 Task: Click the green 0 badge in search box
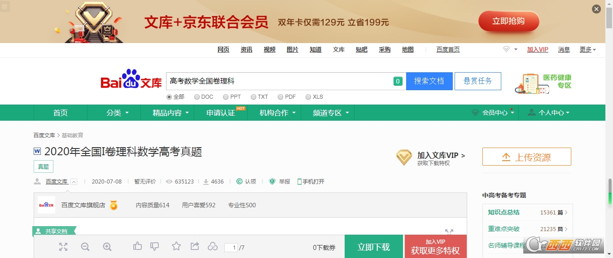coord(398,81)
